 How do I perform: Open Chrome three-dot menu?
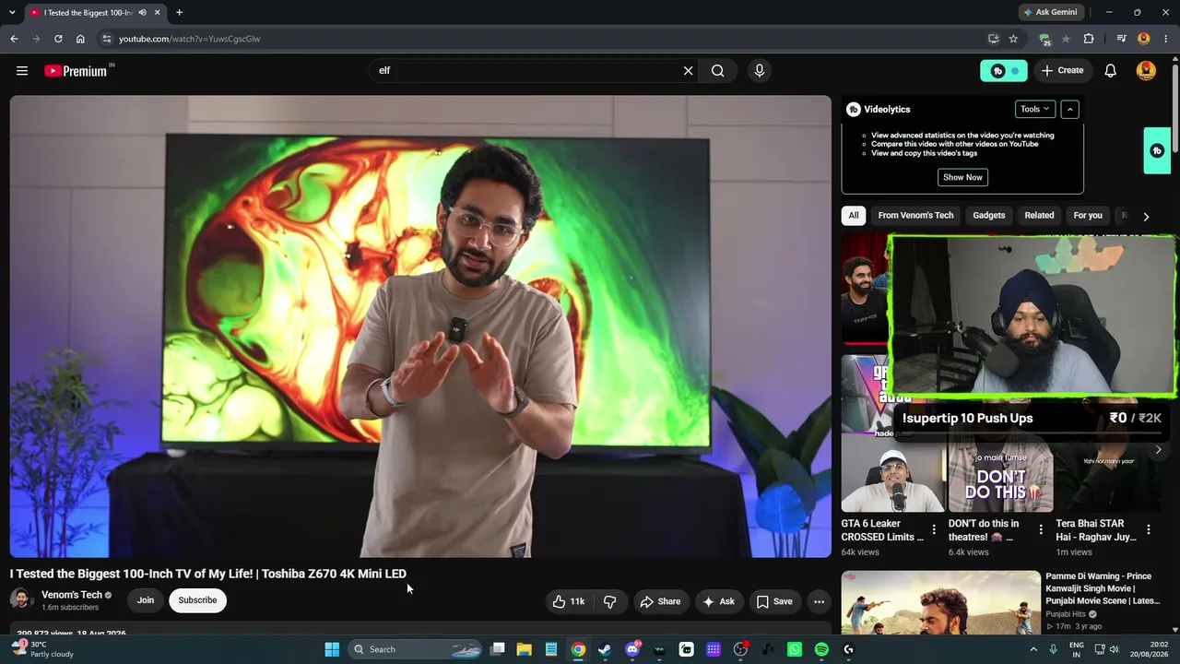(x=1166, y=39)
